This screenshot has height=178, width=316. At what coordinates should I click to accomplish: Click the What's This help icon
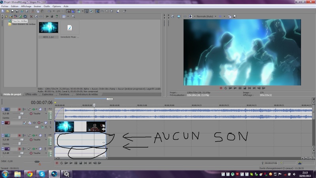click(125, 11)
